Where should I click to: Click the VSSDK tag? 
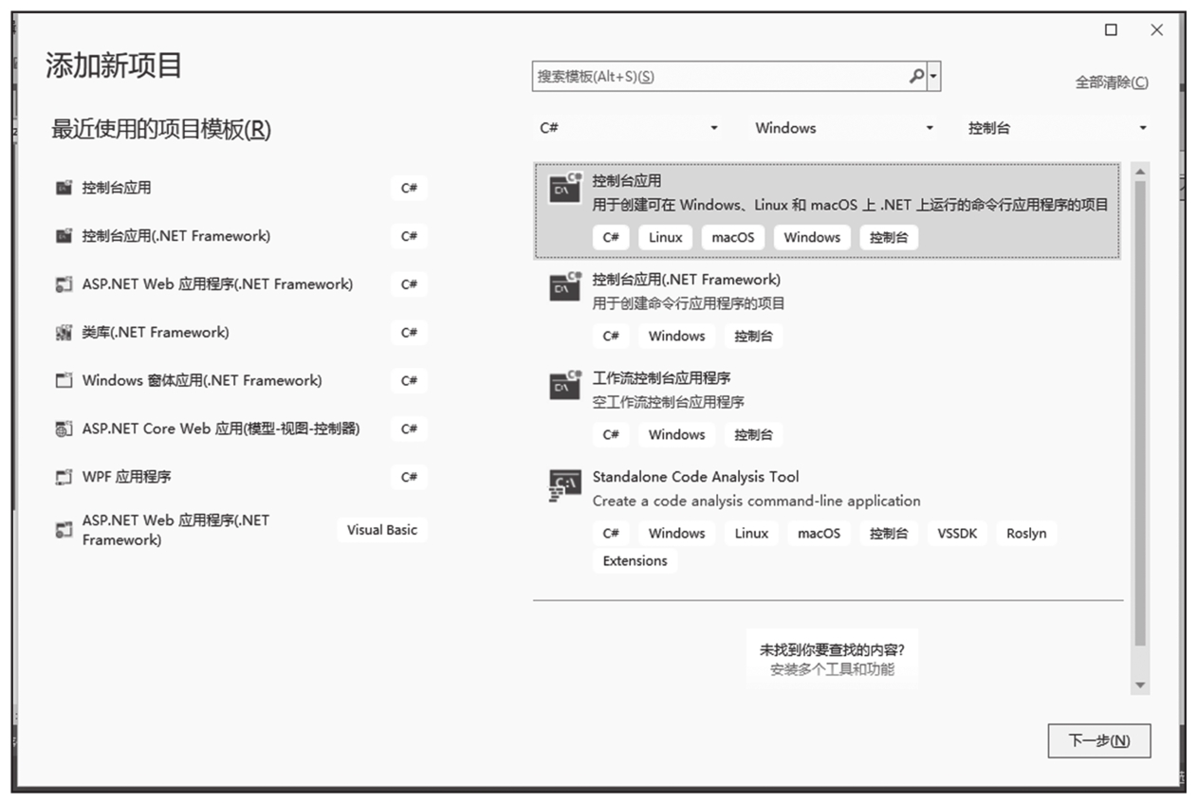957,533
